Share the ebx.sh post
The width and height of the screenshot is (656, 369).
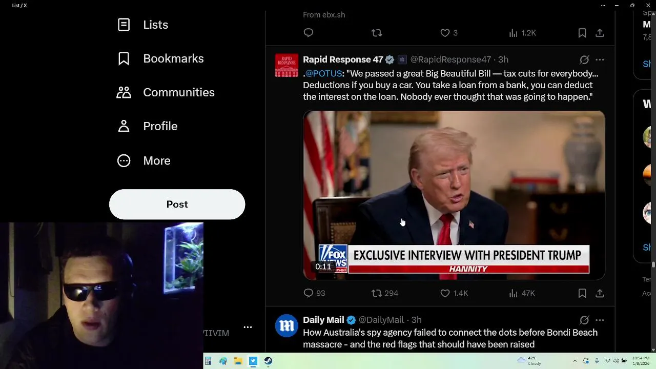(x=600, y=33)
